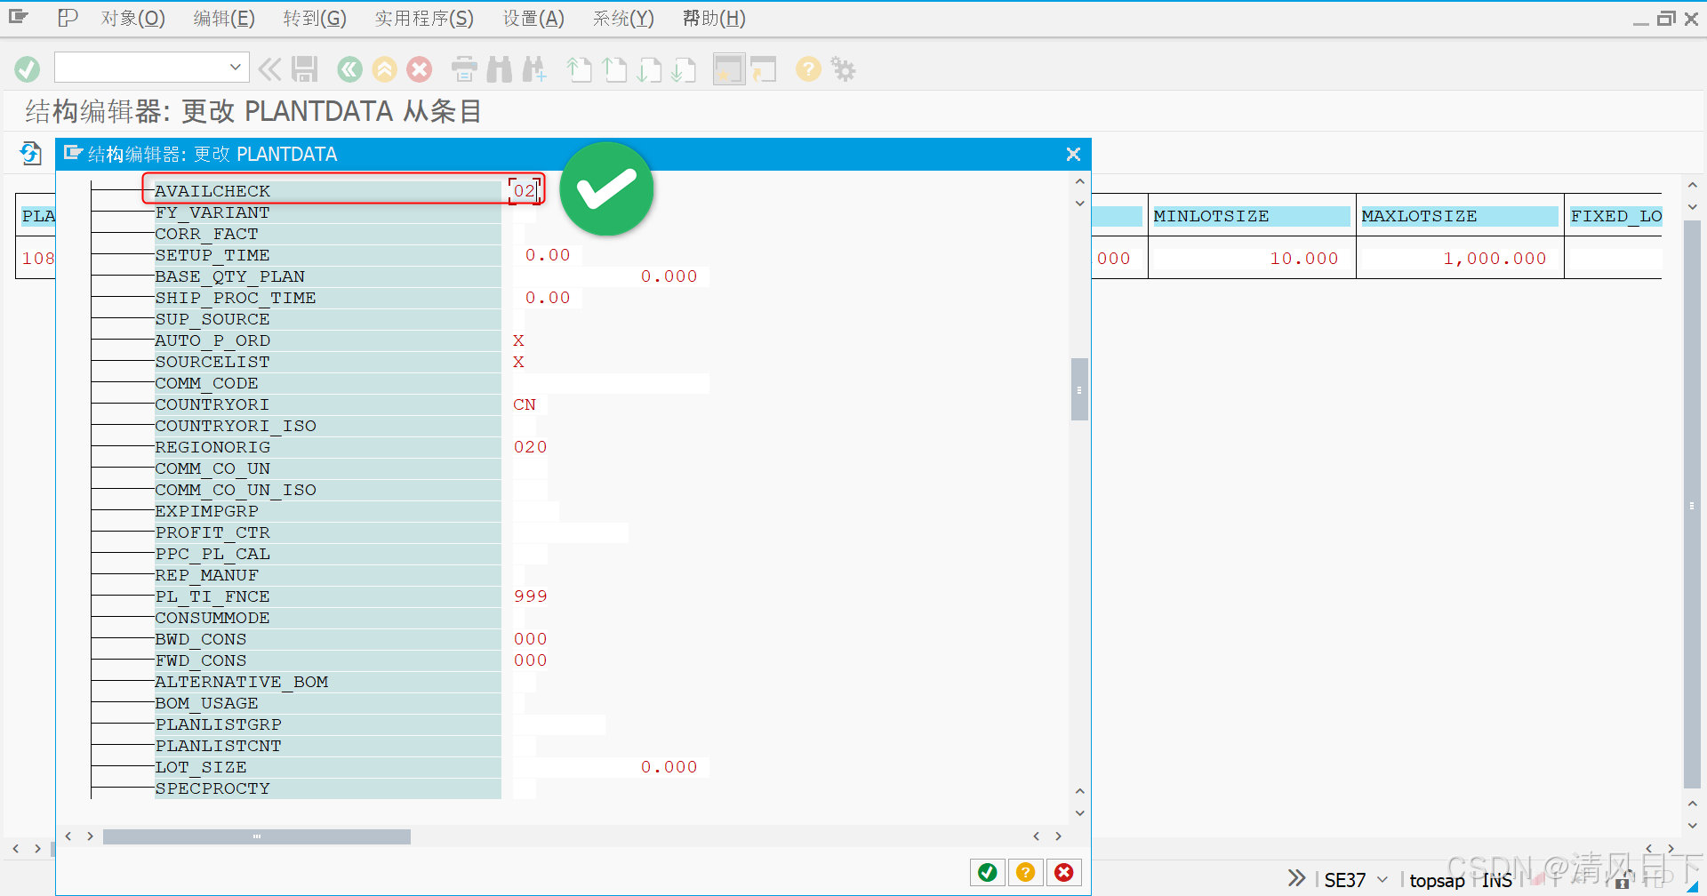Select the AVAILCHECK value field containing 02
Image resolution: width=1707 pixels, height=896 pixels.
tap(524, 190)
